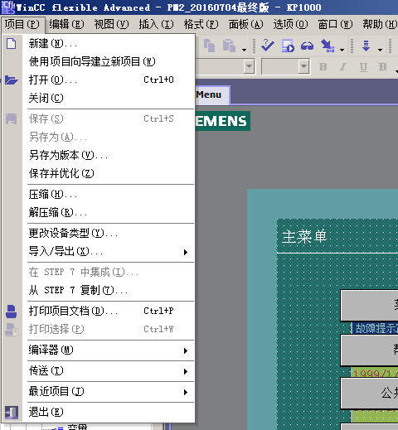398x430 pixels.
Task: Open the font name combo box arrow
Action: (249, 66)
